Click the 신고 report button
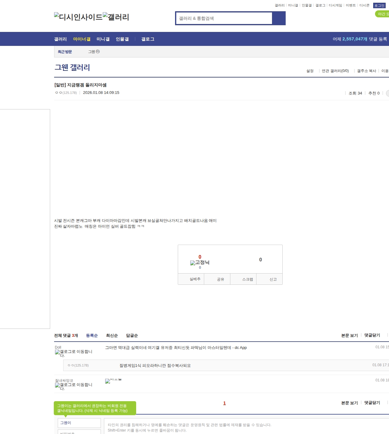 (x=273, y=279)
